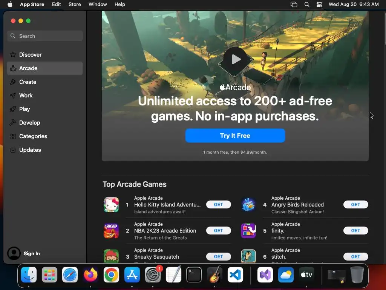Open the Play section
This screenshot has height=290, width=386.
point(45,109)
